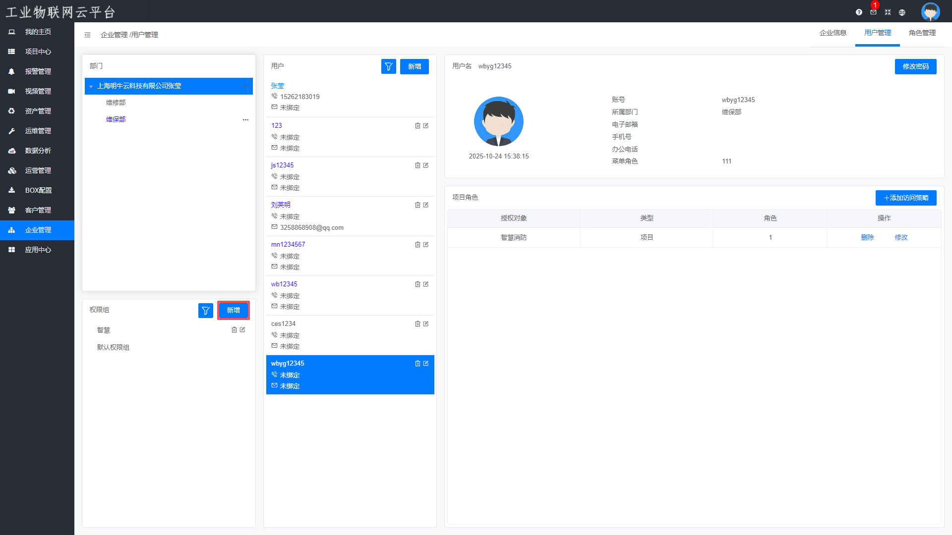Select the 维修部 department
This screenshot has width=952, height=535.
click(x=116, y=103)
